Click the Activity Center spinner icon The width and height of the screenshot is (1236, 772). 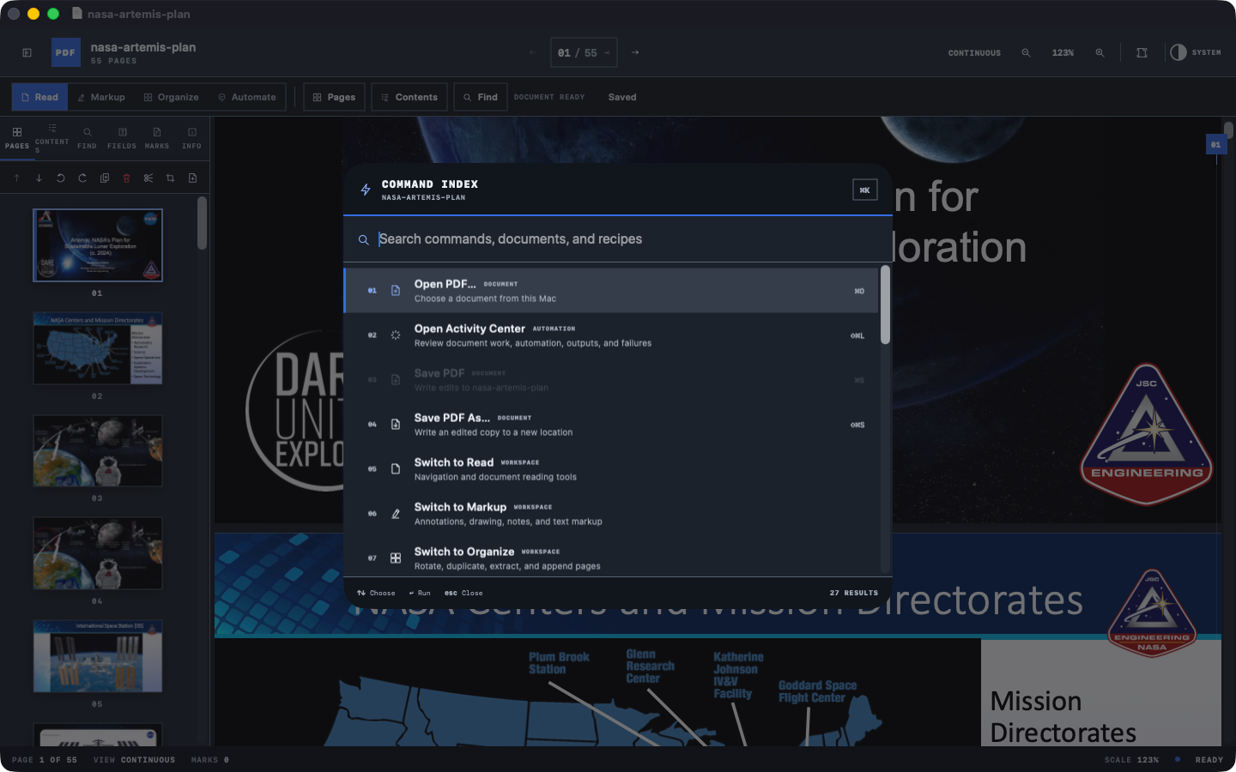coord(396,335)
